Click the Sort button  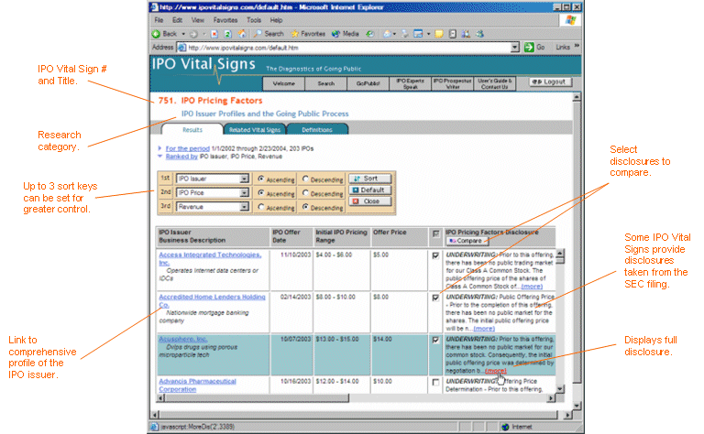click(370, 179)
